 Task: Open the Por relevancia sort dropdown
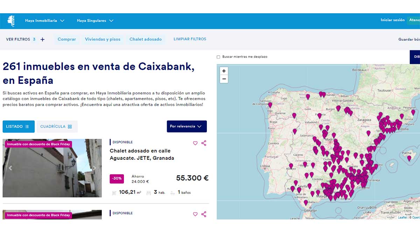(x=187, y=126)
